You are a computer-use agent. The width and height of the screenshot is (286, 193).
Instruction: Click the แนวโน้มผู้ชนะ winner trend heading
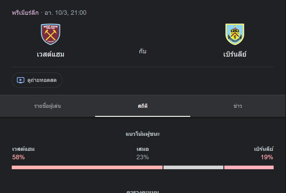coord(142,134)
